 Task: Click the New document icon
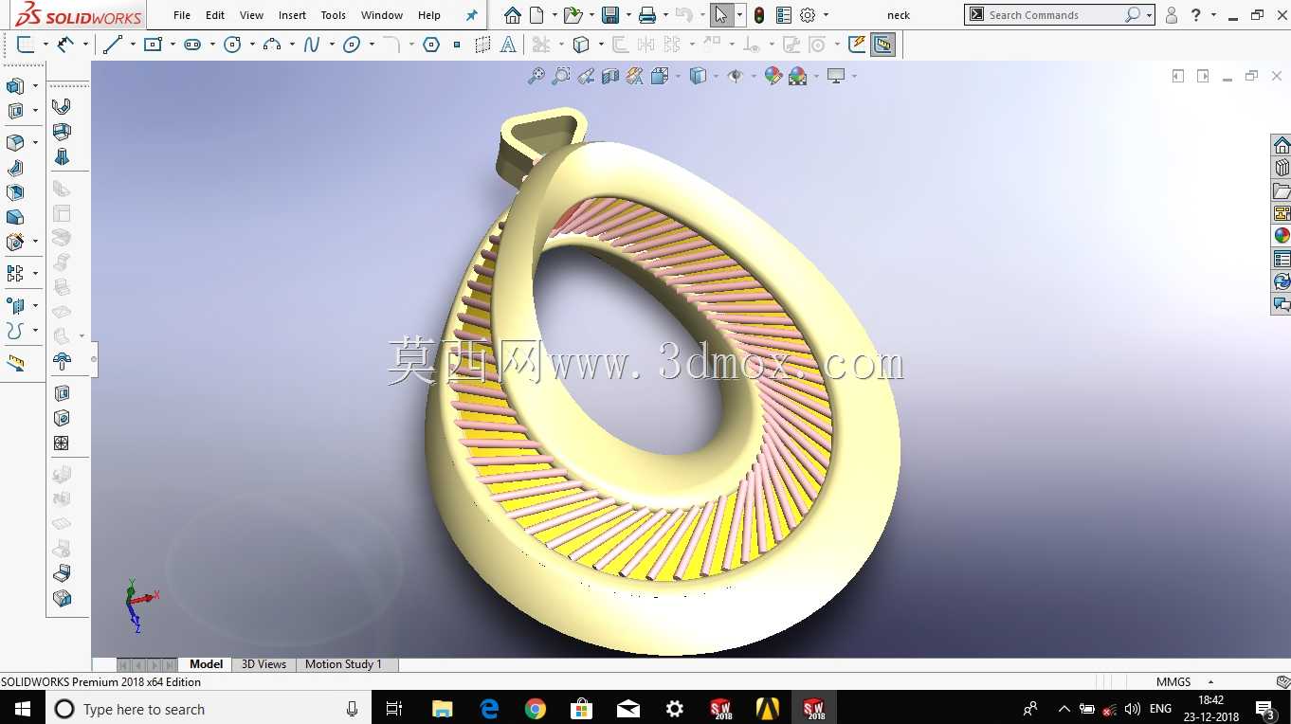click(x=536, y=15)
